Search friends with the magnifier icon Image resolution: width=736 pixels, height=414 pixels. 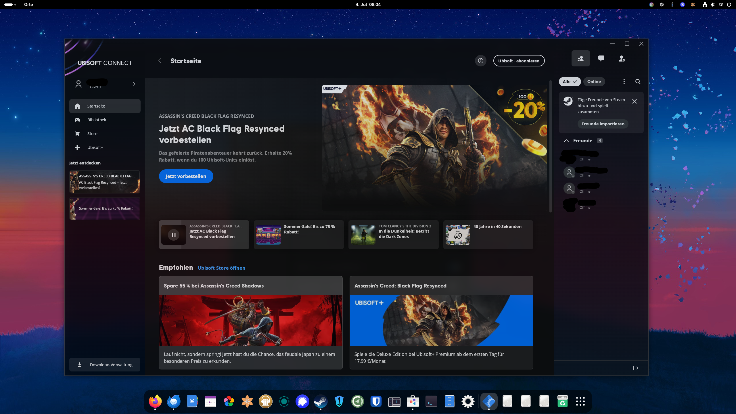coord(638,82)
